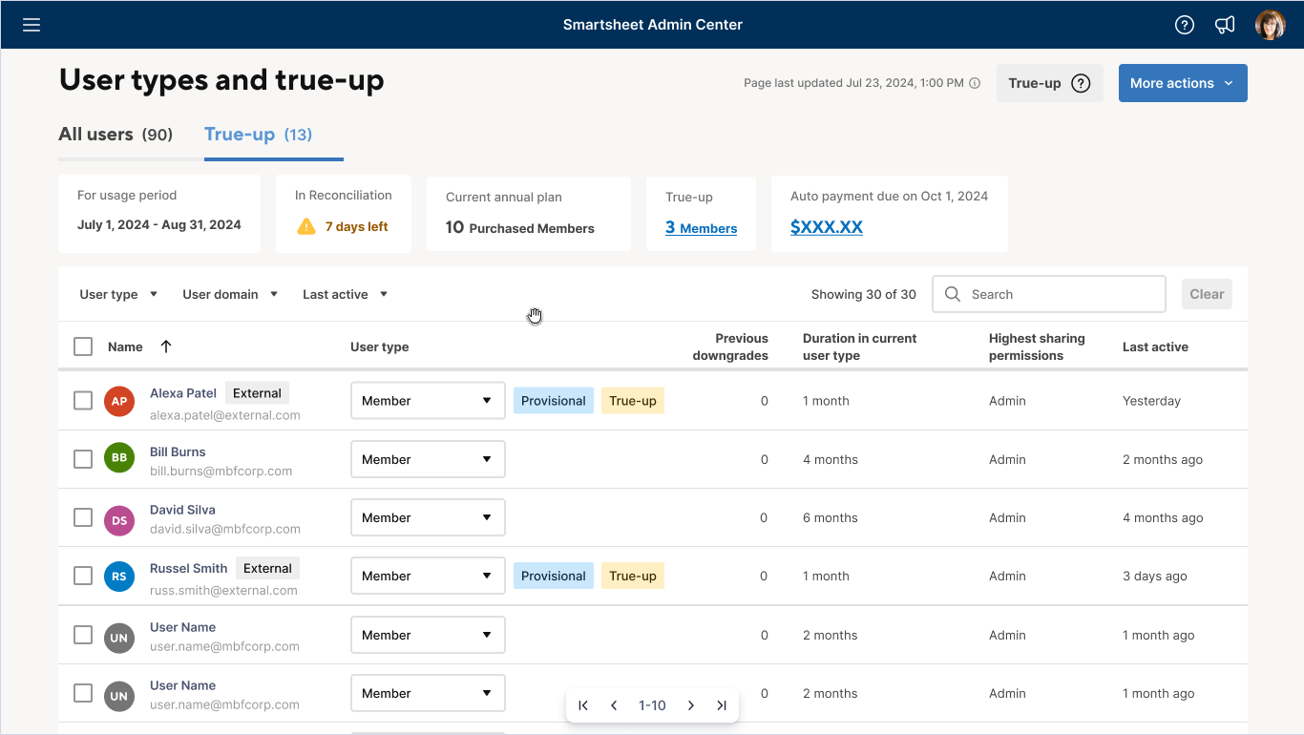Click the search magnifier icon
Image resolution: width=1304 pixels, height=735 pixels.
tap(953, 294)
